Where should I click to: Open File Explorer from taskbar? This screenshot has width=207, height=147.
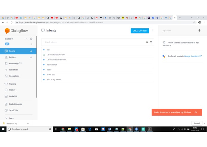[x=70, y=129]
